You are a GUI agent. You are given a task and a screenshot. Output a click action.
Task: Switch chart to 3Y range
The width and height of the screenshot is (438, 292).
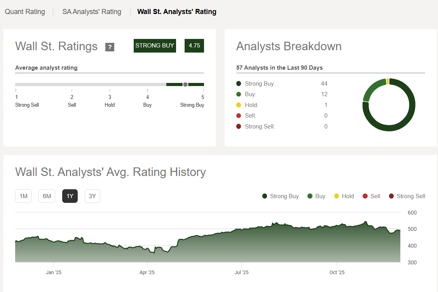tap(92, 196)
